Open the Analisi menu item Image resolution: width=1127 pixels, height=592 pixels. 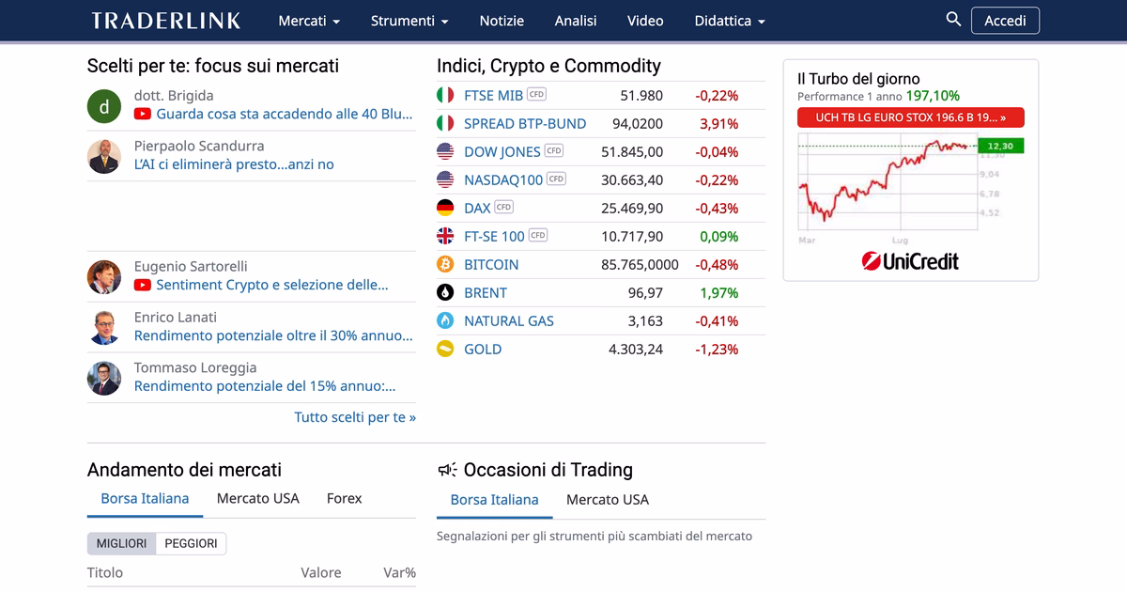576,21
